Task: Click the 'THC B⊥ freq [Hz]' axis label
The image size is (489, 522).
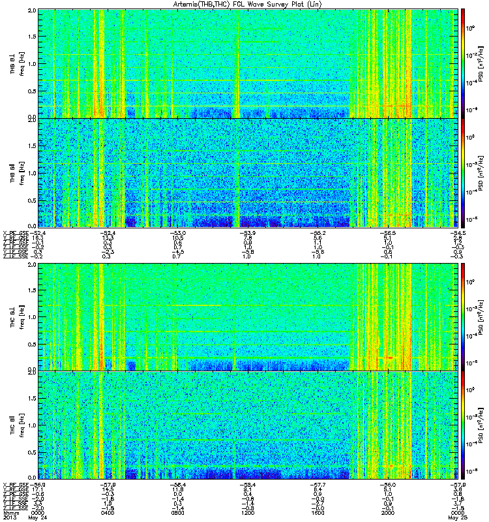Action: pyautogui.click(x=18, y=316)
